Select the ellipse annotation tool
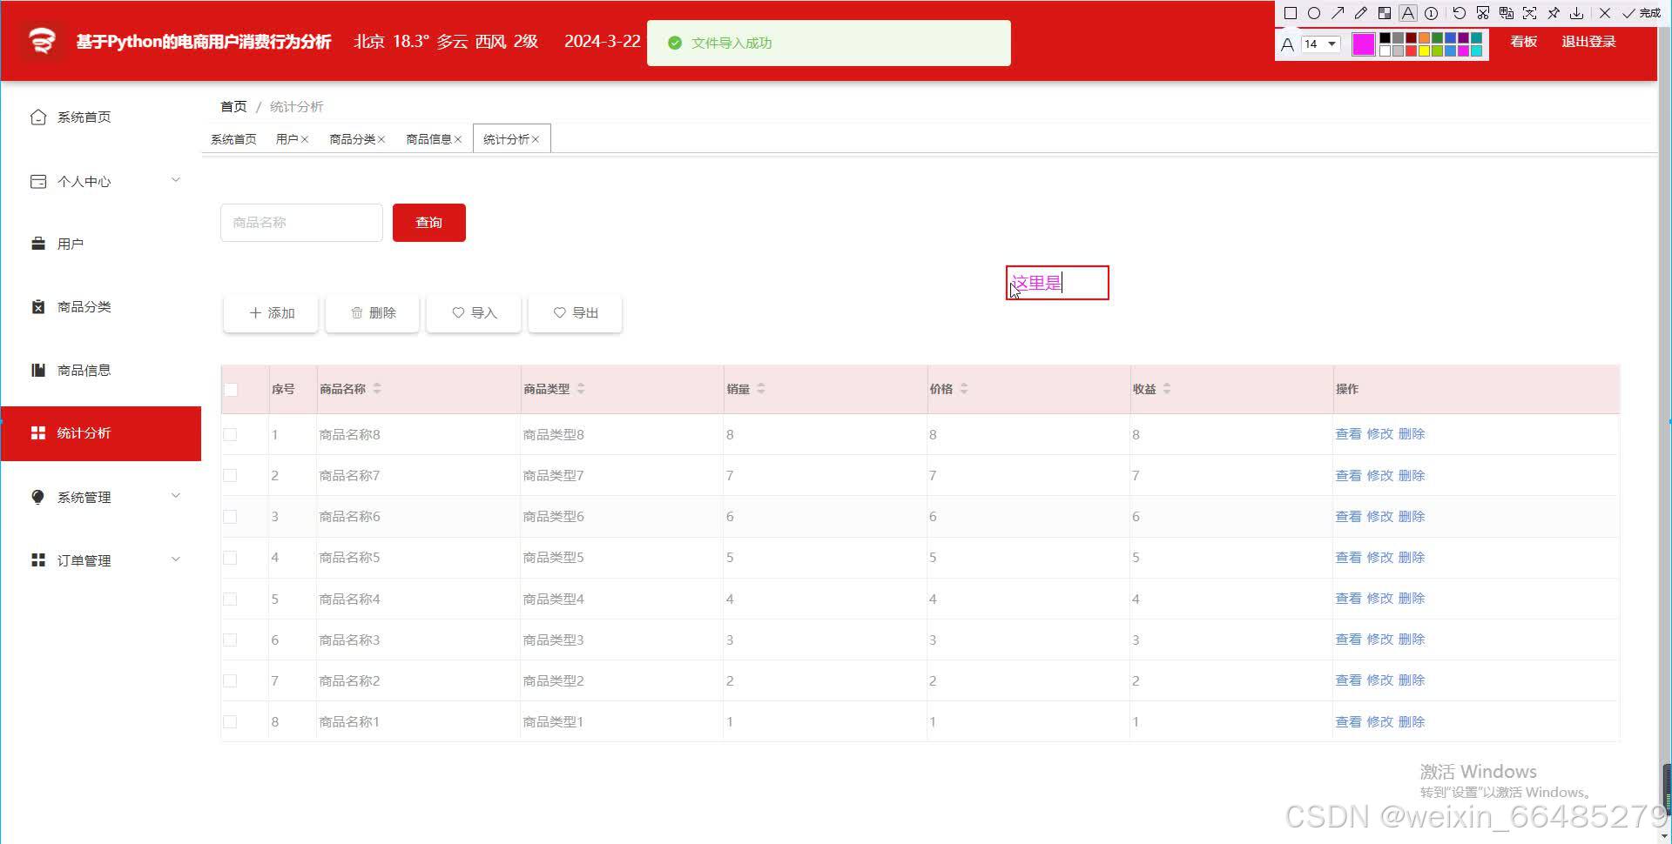Viewport: 1672px width, 844px height. pos(1314,13)
